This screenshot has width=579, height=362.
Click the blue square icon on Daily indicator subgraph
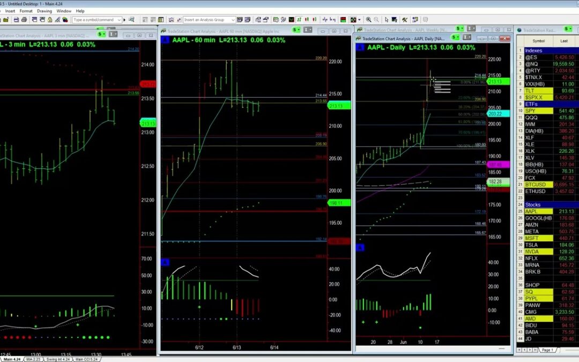360,247
